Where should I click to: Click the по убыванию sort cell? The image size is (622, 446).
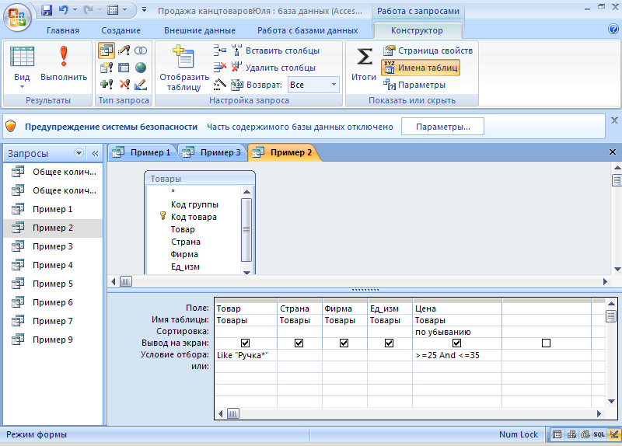(x=457, y=332)
